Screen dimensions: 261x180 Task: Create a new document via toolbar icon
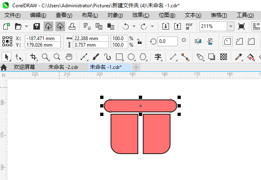tap(7, 26)
